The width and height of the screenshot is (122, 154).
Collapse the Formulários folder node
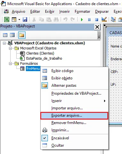[10, 63]
